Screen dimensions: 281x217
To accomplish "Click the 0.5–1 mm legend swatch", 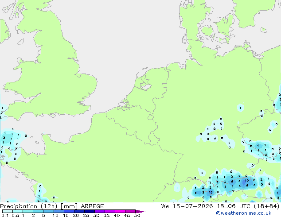I will coord(18,211).
